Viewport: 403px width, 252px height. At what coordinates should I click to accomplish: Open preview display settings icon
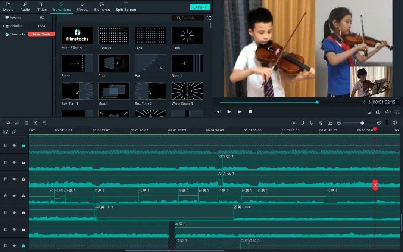[x=369, y=112]
